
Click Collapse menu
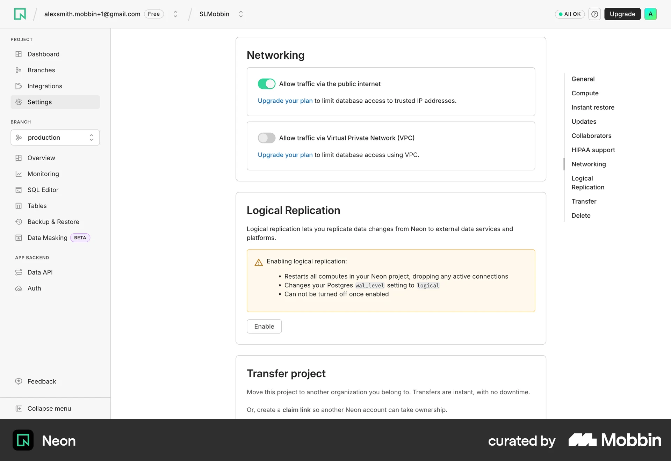pyautogui.click(x=55, y=409)
